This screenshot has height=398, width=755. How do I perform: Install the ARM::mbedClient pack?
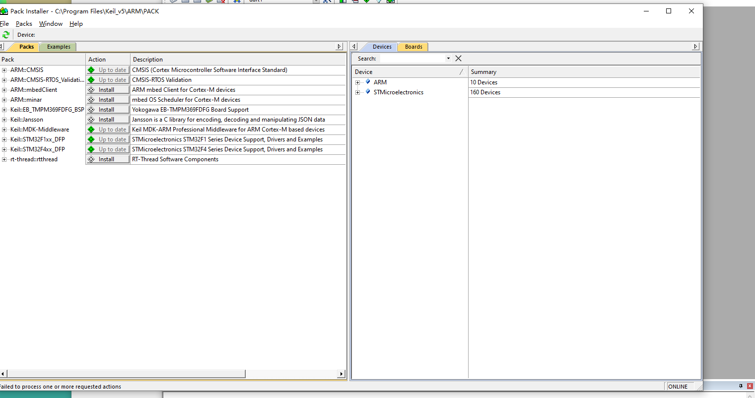(108, 90)
